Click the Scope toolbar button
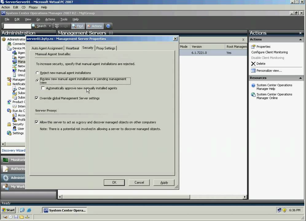Viewport: 306px width, 221px height. 61,26
